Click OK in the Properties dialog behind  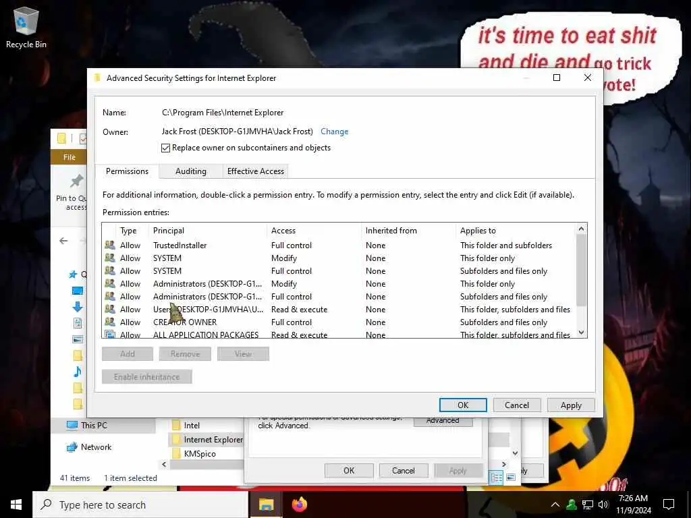[349, 470]
